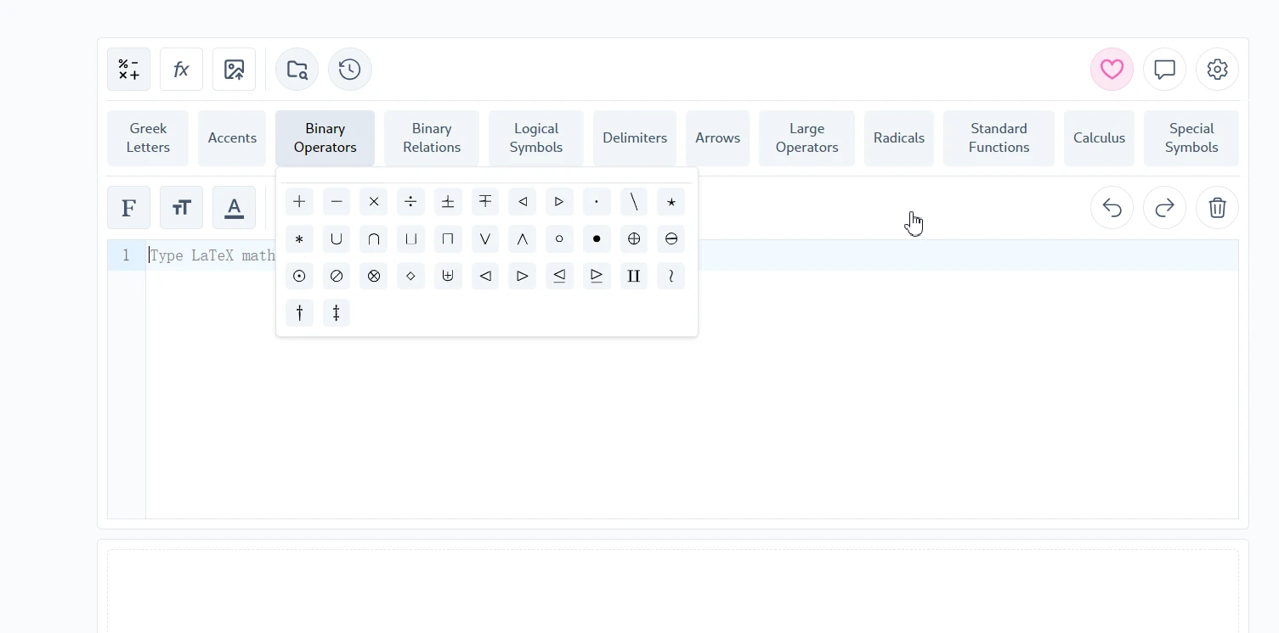Open the fx functions tool
The image size is (1279, 633).
tap(181, 70)
